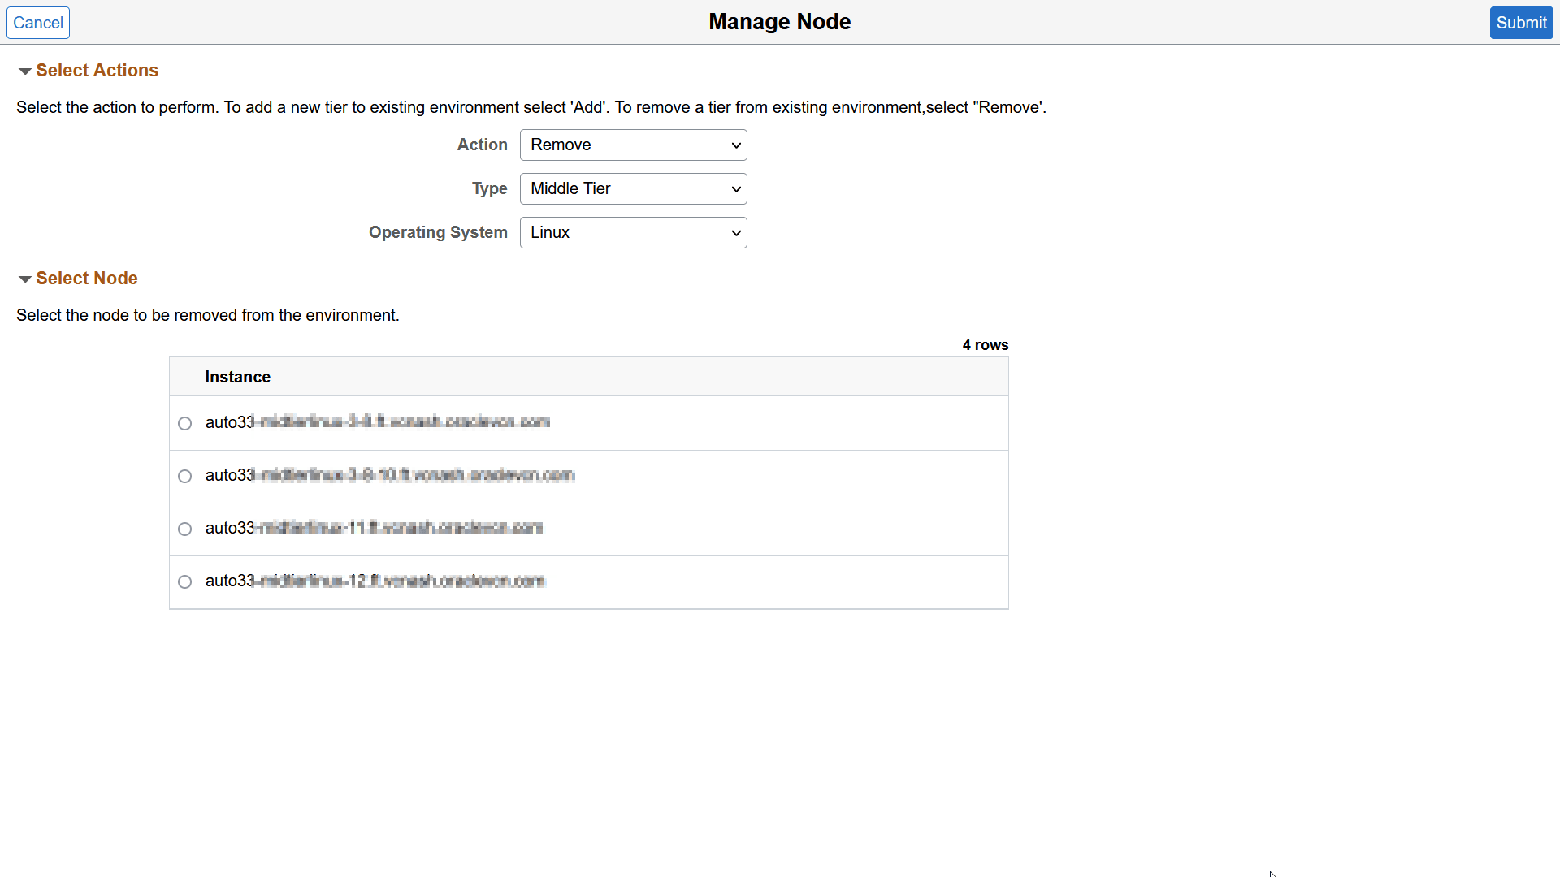Screen dimensions: 1560x877
Task: Click the first instance row
Action: click(569, 423)
